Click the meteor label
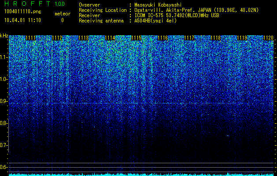 point(63,14)
